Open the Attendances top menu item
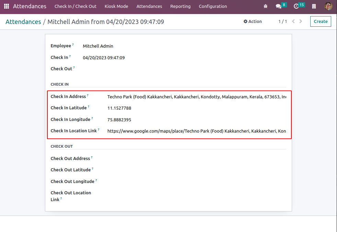Image resolution: width=337 pixels, height=232 pixels. click(x=149, y=7)
